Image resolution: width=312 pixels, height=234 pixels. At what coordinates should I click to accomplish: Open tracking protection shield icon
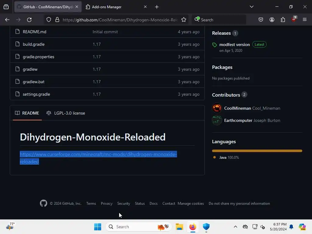(x=49, y=20)
